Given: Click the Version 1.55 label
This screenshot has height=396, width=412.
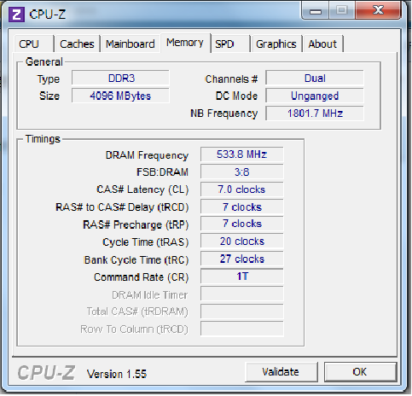Looking at the screenshot, I should (x=117, y=374).
